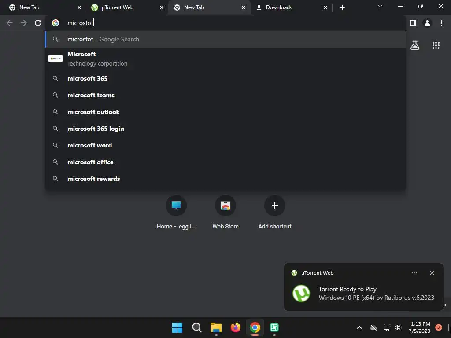Toggle the Chrome side panel icon
The width and height of the screenshot is (451, 338).
pos(413,23)
